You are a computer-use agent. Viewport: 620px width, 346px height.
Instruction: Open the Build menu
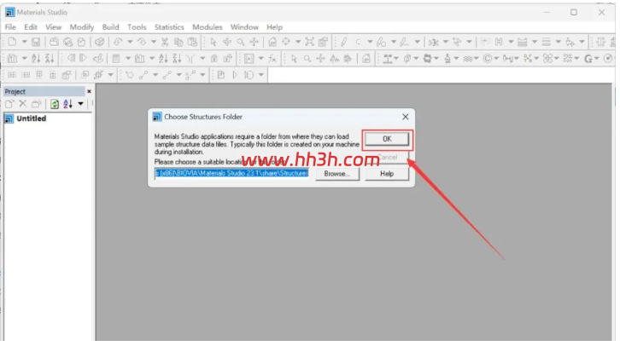pyautogui.click(x=110, y=26)
